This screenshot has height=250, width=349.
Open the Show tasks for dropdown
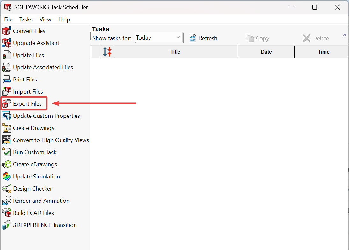(x=159, y=38)
